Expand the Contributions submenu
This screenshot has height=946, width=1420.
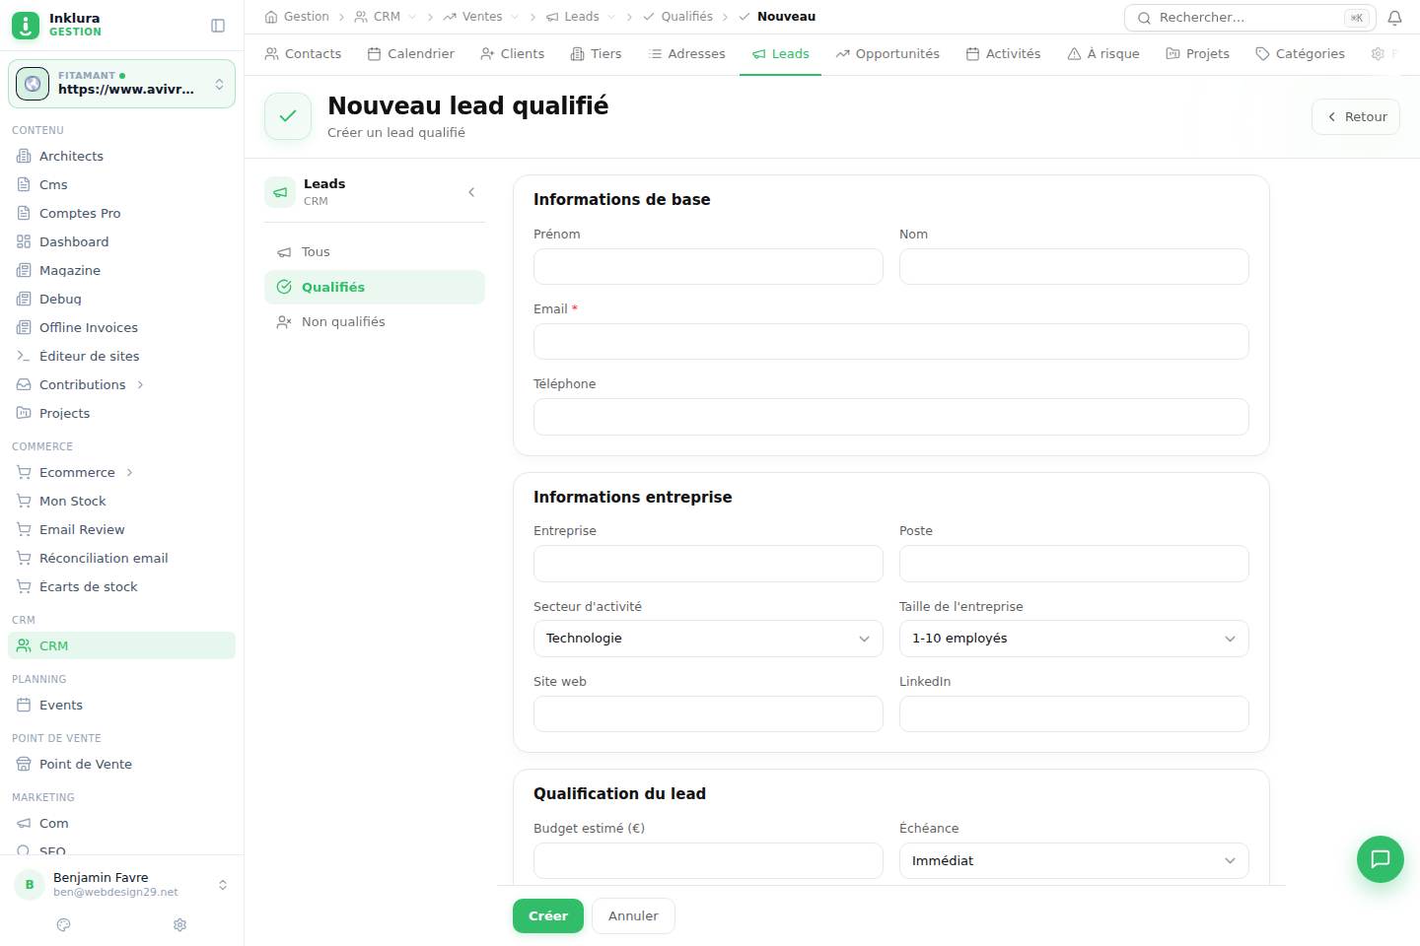(140, 384)
